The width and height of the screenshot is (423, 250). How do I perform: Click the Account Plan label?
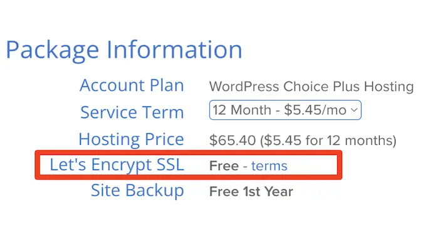coord(132,86)
